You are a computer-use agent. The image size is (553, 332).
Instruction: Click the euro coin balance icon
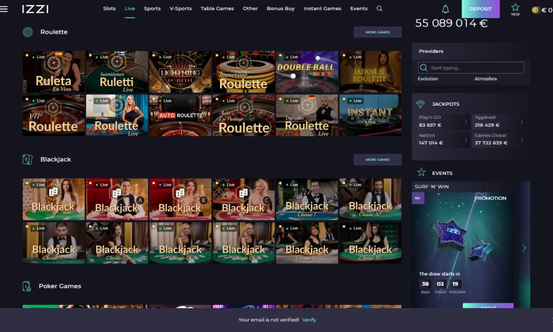(535, 9)
